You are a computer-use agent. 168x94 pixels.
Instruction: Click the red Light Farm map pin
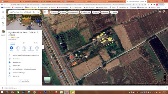tap(72, 57)
